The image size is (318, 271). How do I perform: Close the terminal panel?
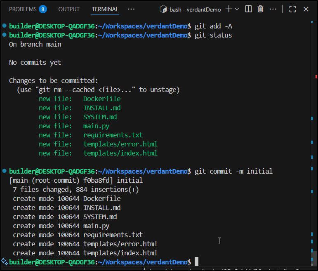click(x=306, y=9)
